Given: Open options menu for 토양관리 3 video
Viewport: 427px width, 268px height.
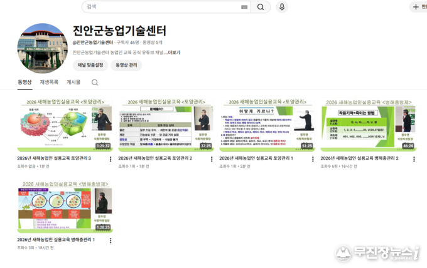Looking at the screenshot, I should click(111, 159).
